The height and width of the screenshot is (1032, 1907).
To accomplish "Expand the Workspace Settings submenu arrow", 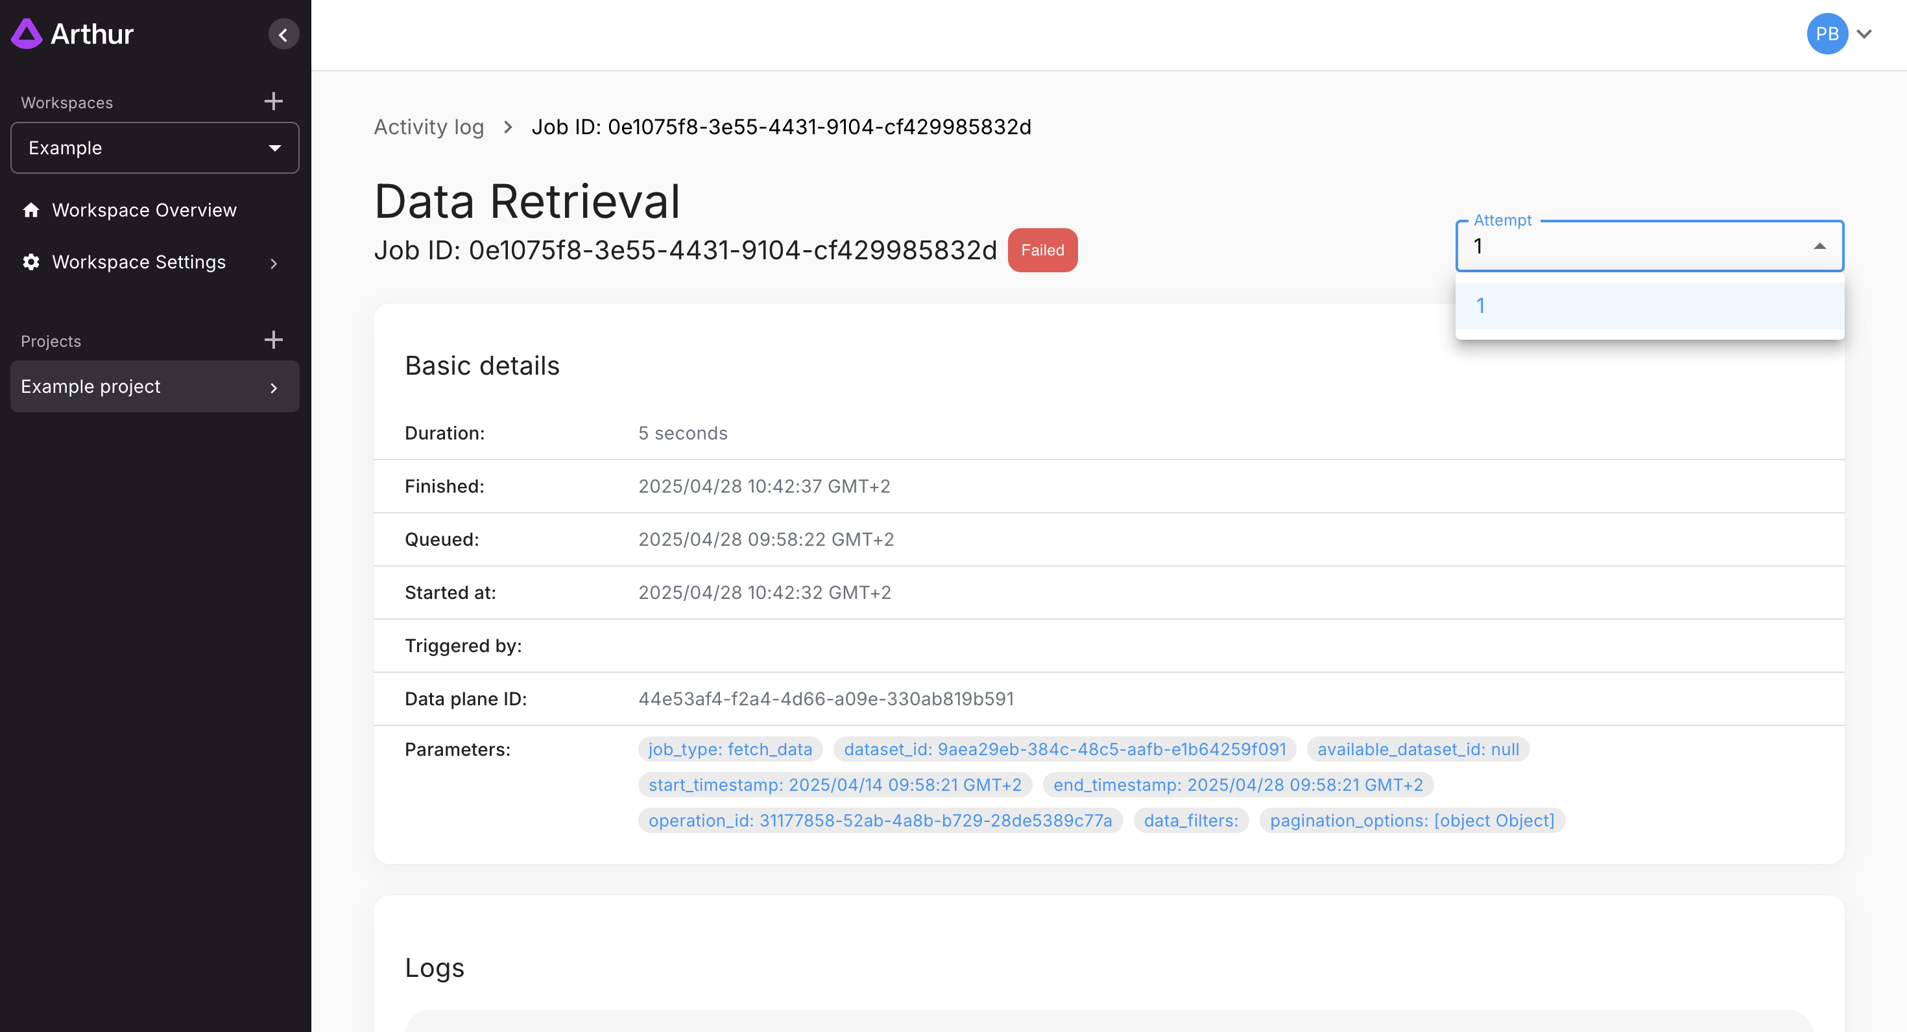I will tap(274, 263).
